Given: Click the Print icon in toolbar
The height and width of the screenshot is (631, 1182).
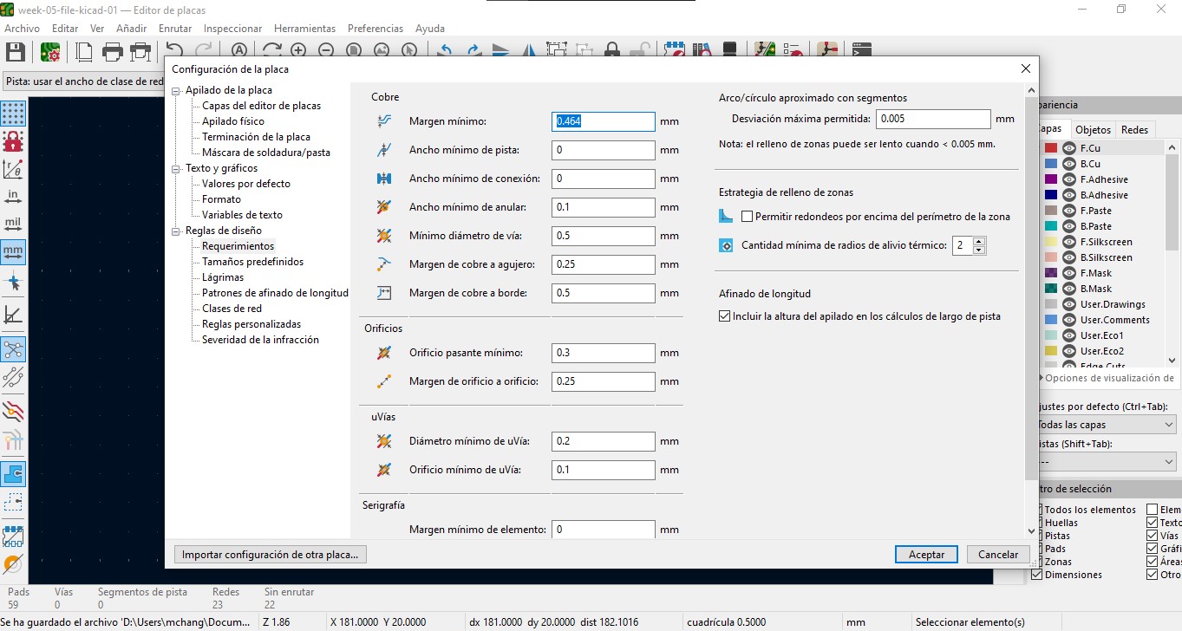Looking at the screenshot, I should coord(112,52).
